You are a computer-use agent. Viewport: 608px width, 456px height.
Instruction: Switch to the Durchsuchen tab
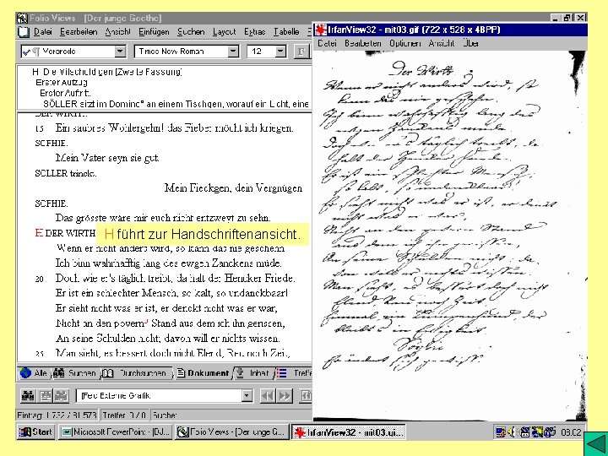[x=136, y=373]
